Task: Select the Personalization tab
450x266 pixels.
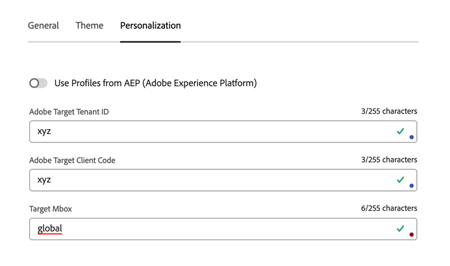Action: tap(151, 26)
